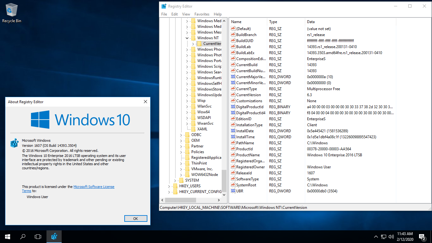Collapse the Windows NT tree node

187,38
